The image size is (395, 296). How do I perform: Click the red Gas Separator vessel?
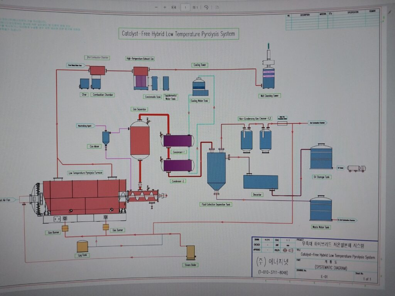click(140, 140)
